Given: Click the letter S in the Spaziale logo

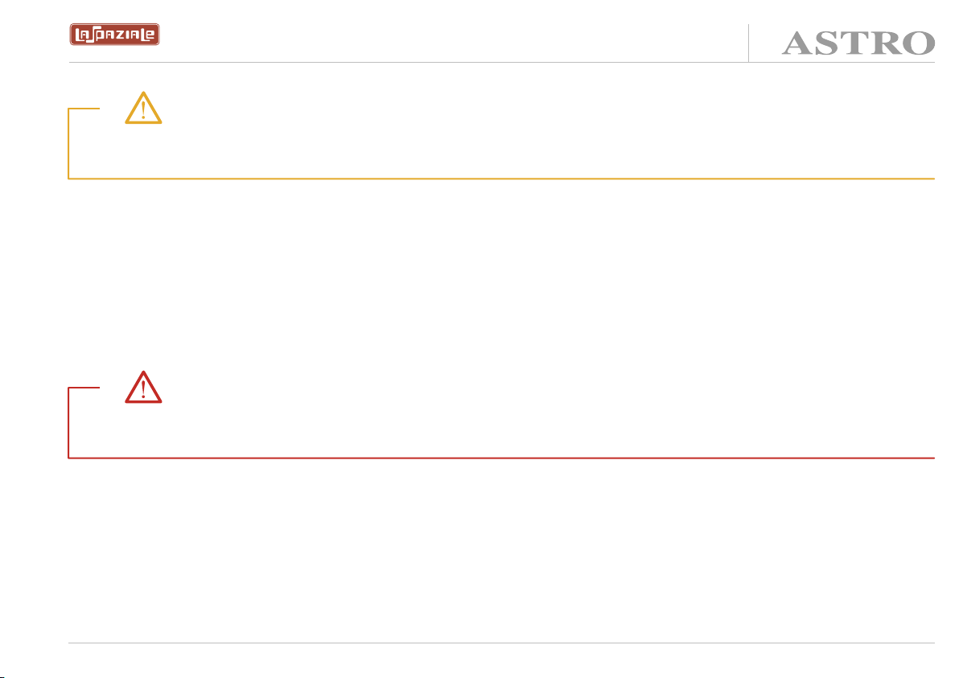Looking at the screenshot, I should coord(93,35).
